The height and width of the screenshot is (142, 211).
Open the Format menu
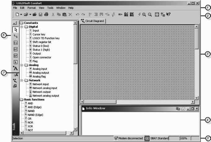(x=32, y=8)
